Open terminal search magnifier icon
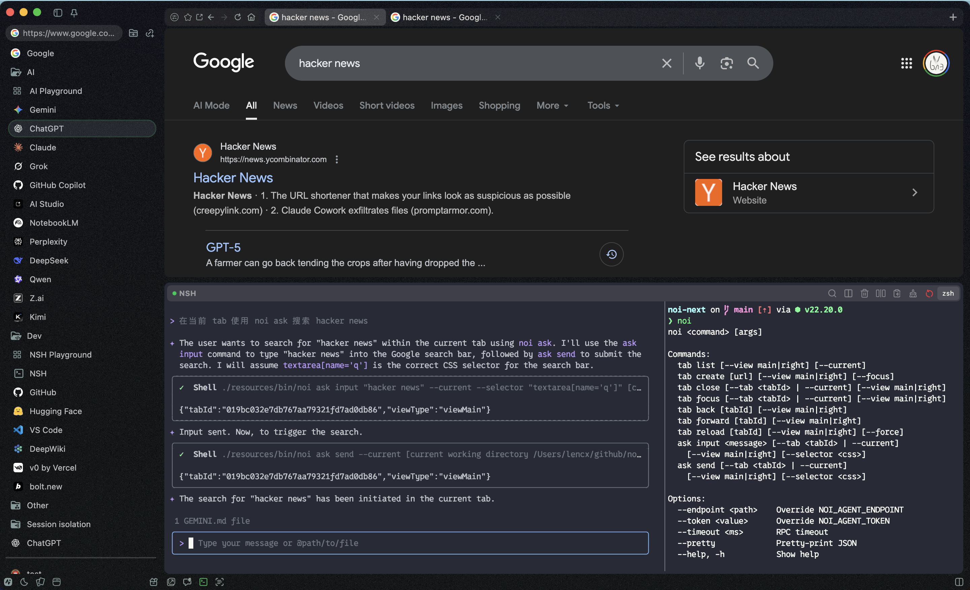Image resolution: width=970 pixels, height=590 pixels. coord(832,293)
